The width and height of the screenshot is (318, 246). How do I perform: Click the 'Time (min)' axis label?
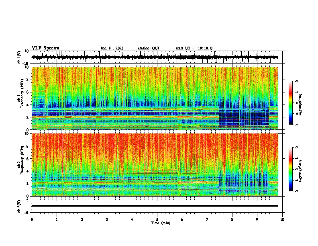pos(161,223)
